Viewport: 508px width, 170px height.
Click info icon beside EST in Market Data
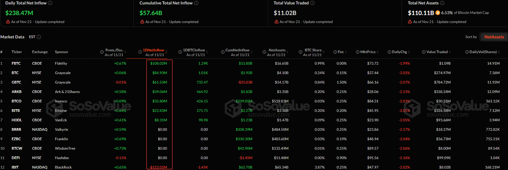pyautogui.click(x=39, y=37)
